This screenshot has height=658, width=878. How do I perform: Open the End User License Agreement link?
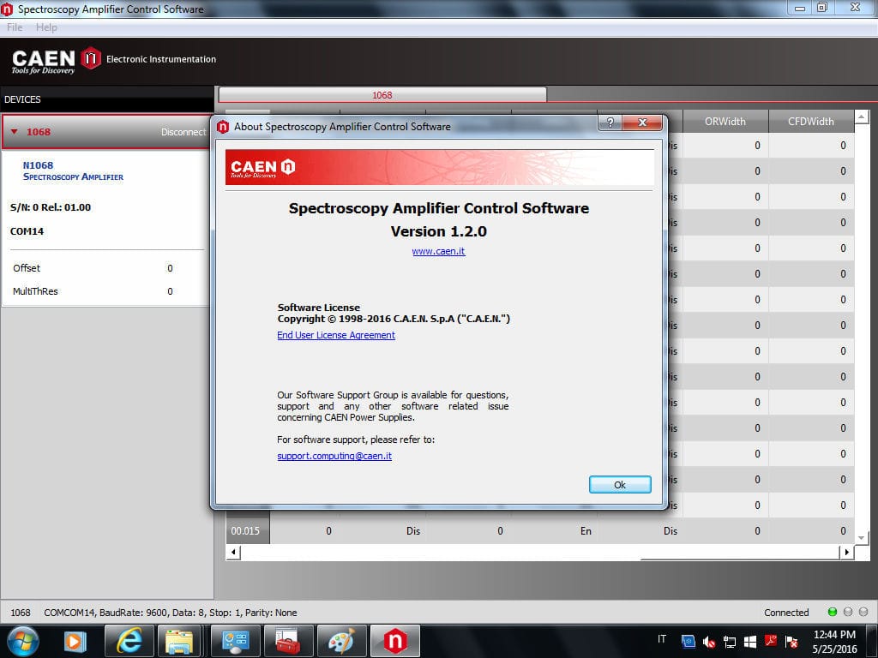tap(335, 335)
